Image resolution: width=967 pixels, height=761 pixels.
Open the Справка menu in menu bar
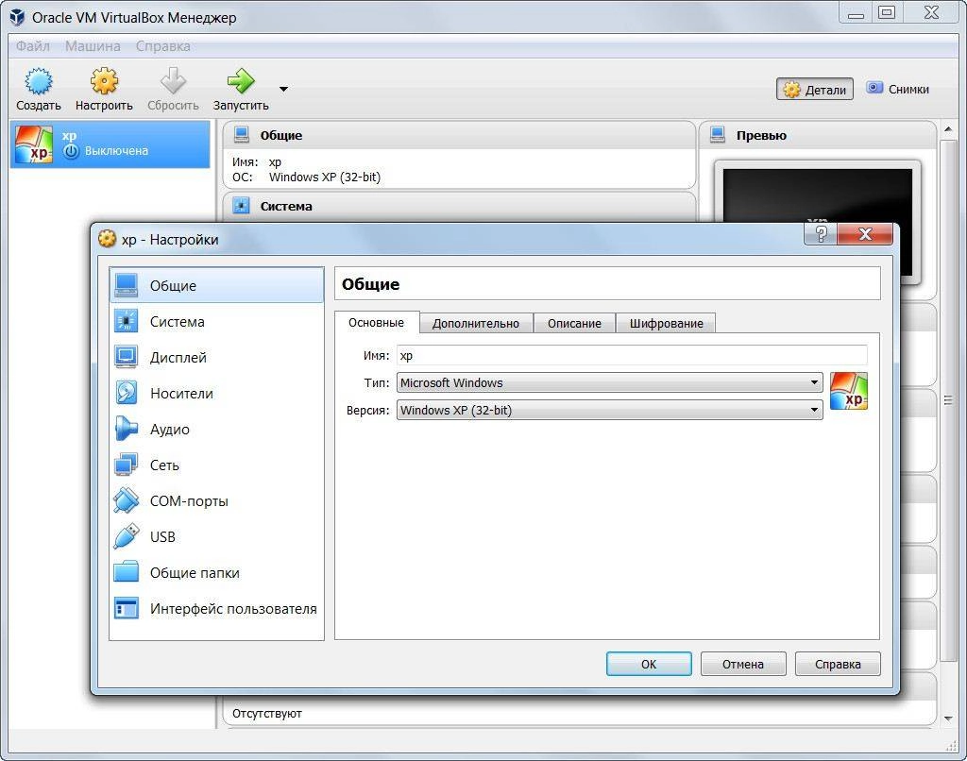pos(162,46)
